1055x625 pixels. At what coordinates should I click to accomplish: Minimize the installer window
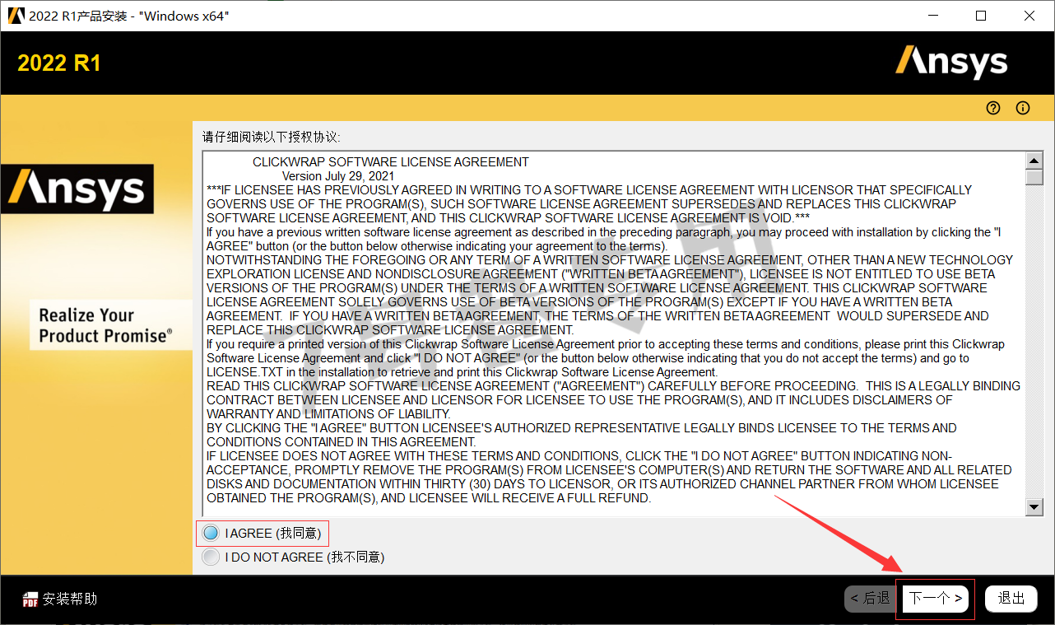pyautogui.click(x=932, y=16)
